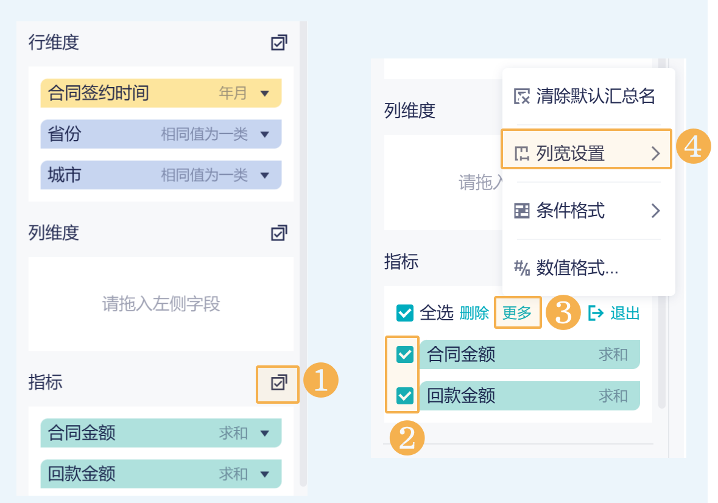Toggle the 全选 checkbox
This screenshot has height=503, width=718.
point(404,313)
